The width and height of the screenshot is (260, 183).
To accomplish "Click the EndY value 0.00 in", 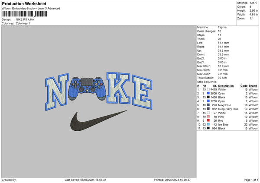I will pyautogui.click(x=222, y=63).
